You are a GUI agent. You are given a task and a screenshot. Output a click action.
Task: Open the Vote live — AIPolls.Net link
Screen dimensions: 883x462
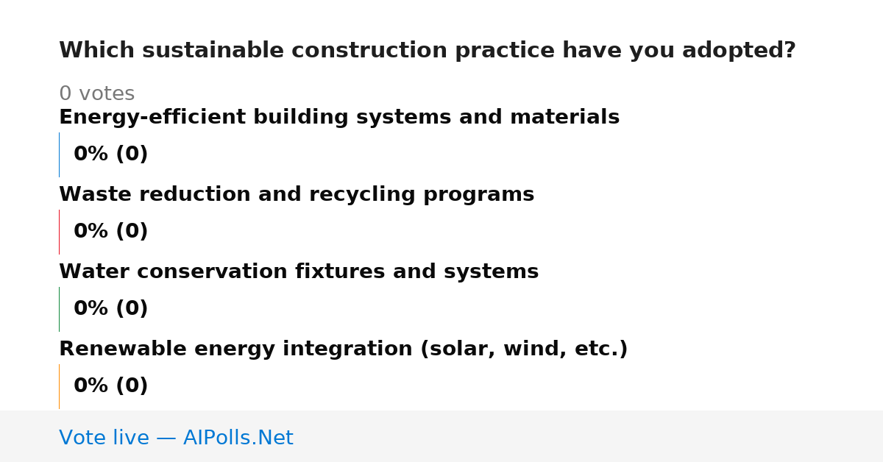pyautogui.click(x=176, y=438)
